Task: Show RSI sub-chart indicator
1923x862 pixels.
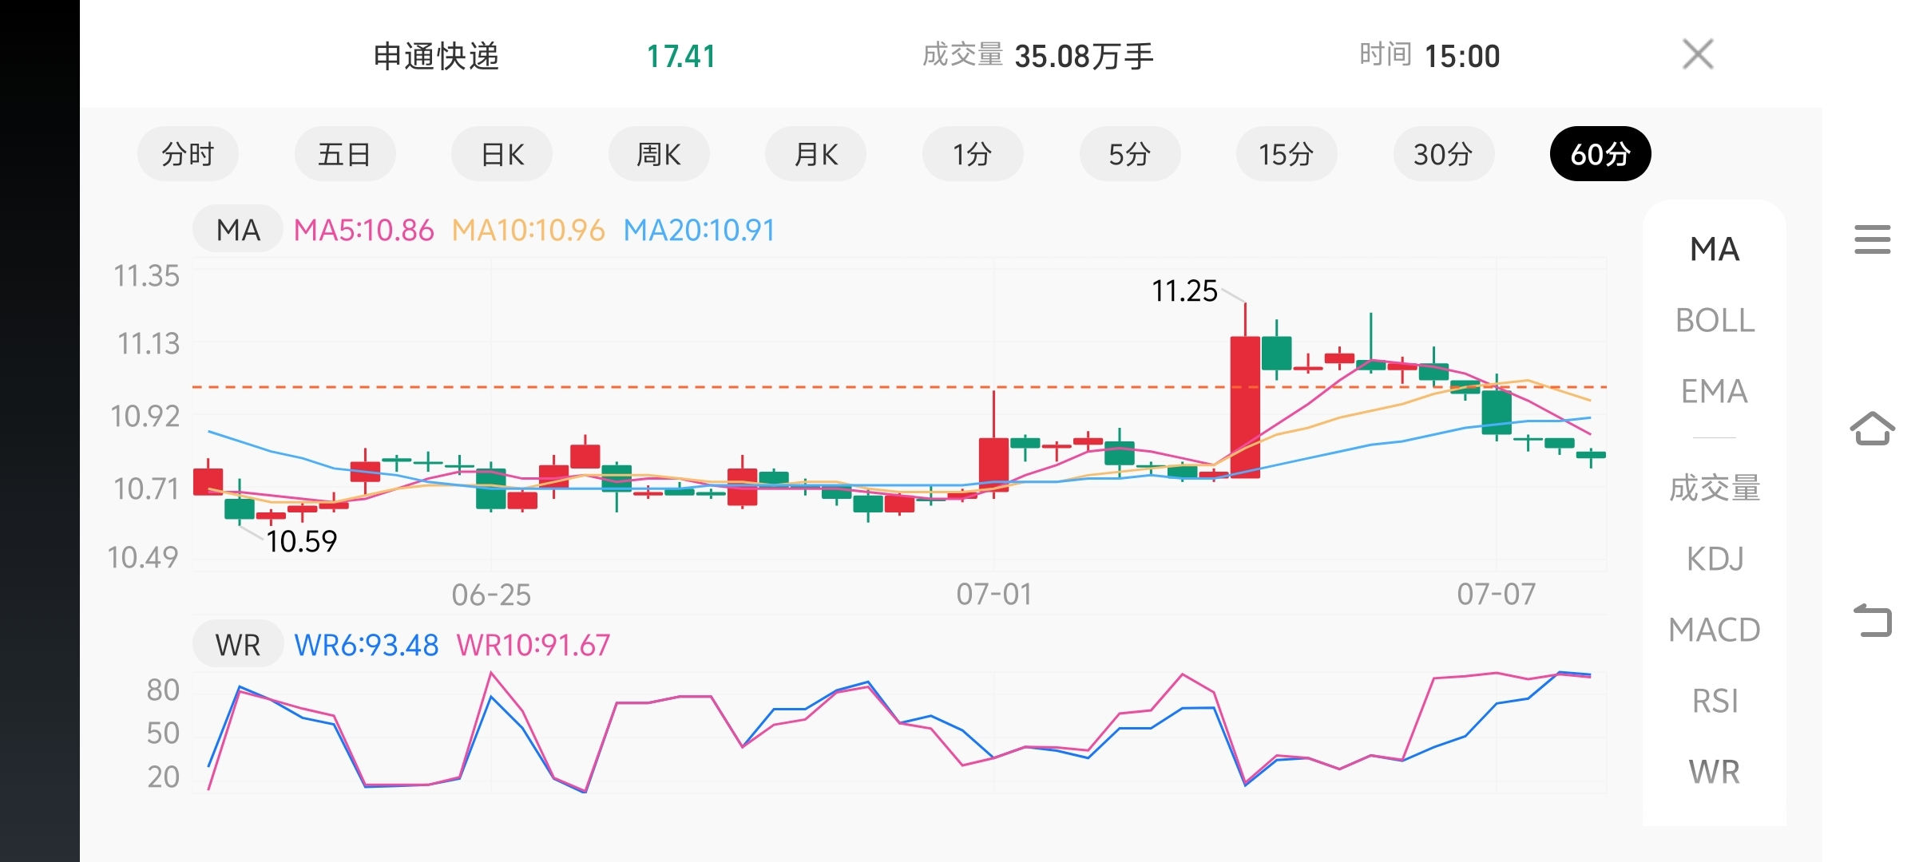Action: coord(1715,701)
